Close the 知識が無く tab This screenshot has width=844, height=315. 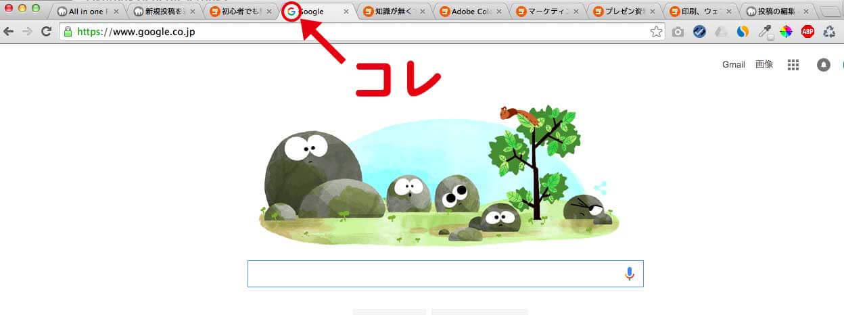(x=423, y=11)
